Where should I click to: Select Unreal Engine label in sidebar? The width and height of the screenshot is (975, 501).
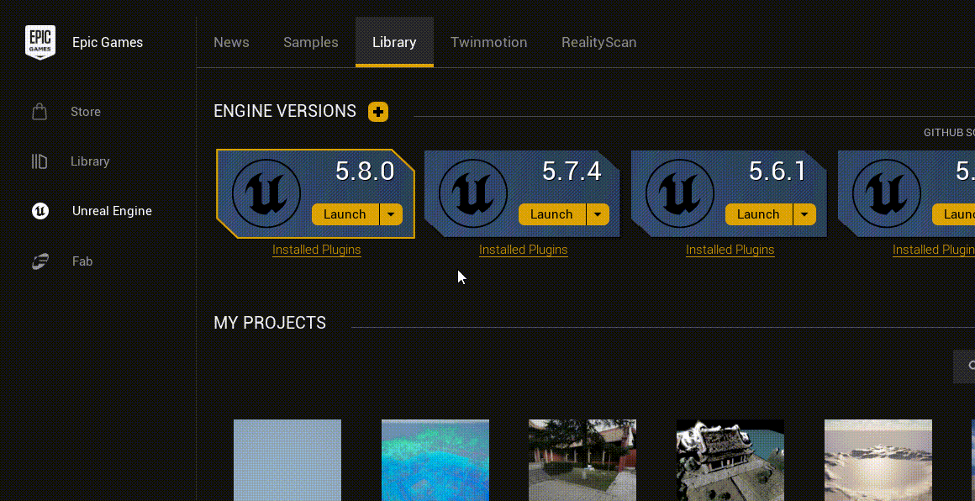(112, 211)
